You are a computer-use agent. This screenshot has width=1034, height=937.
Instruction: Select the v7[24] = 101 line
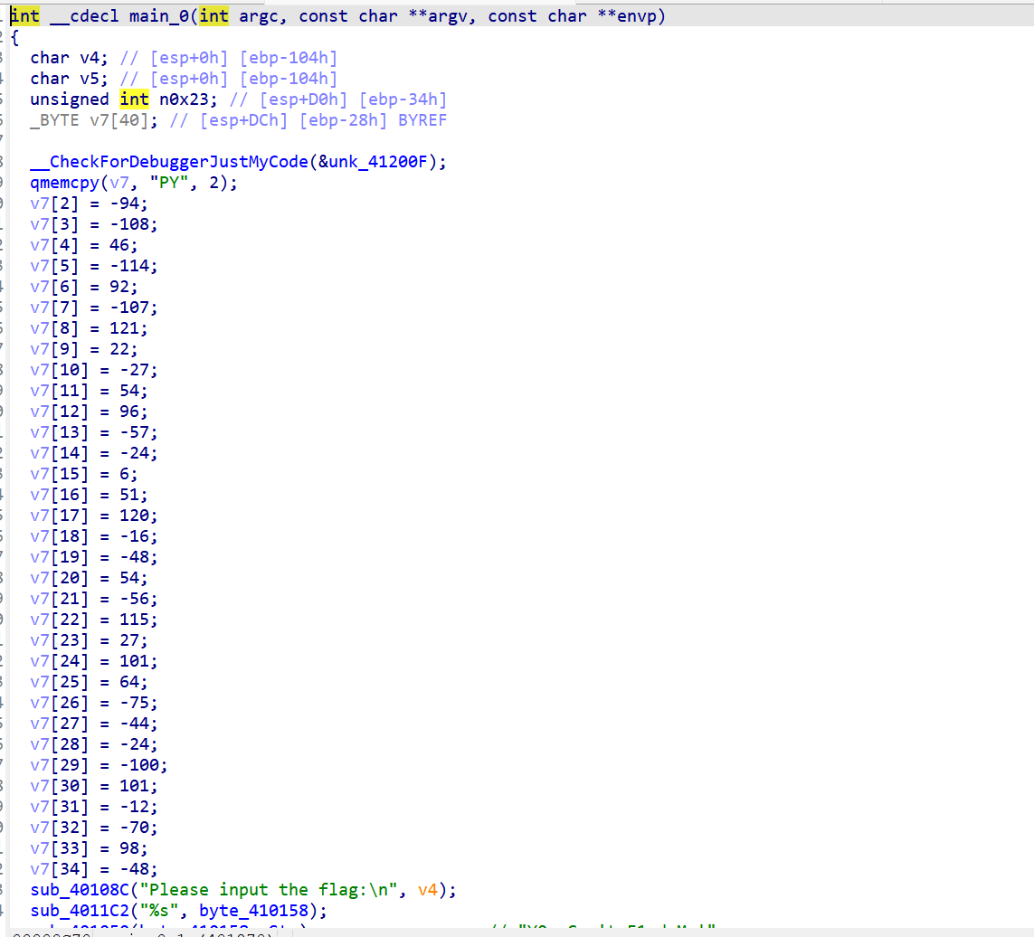coord(94,661)
